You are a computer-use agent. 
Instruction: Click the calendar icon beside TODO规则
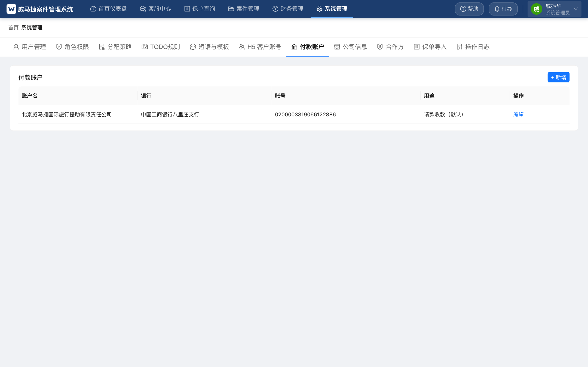[x=145, y=47]
